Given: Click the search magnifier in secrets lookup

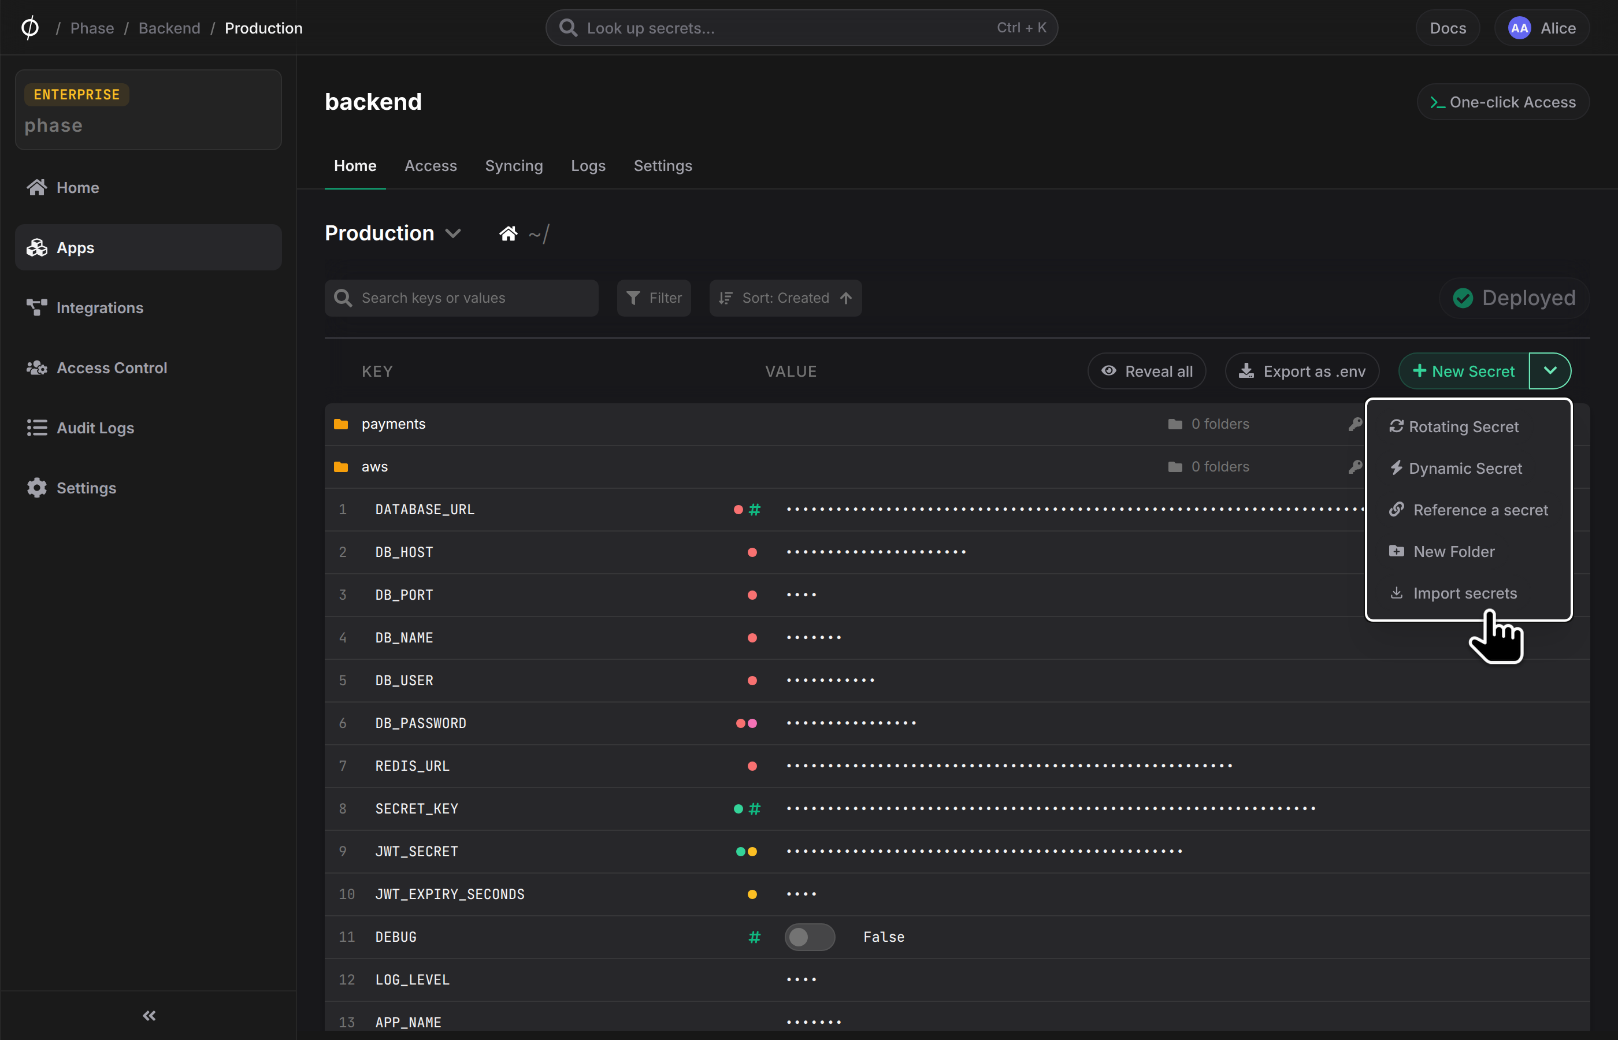Looking at the screenshot, I should tap(569, 28).
